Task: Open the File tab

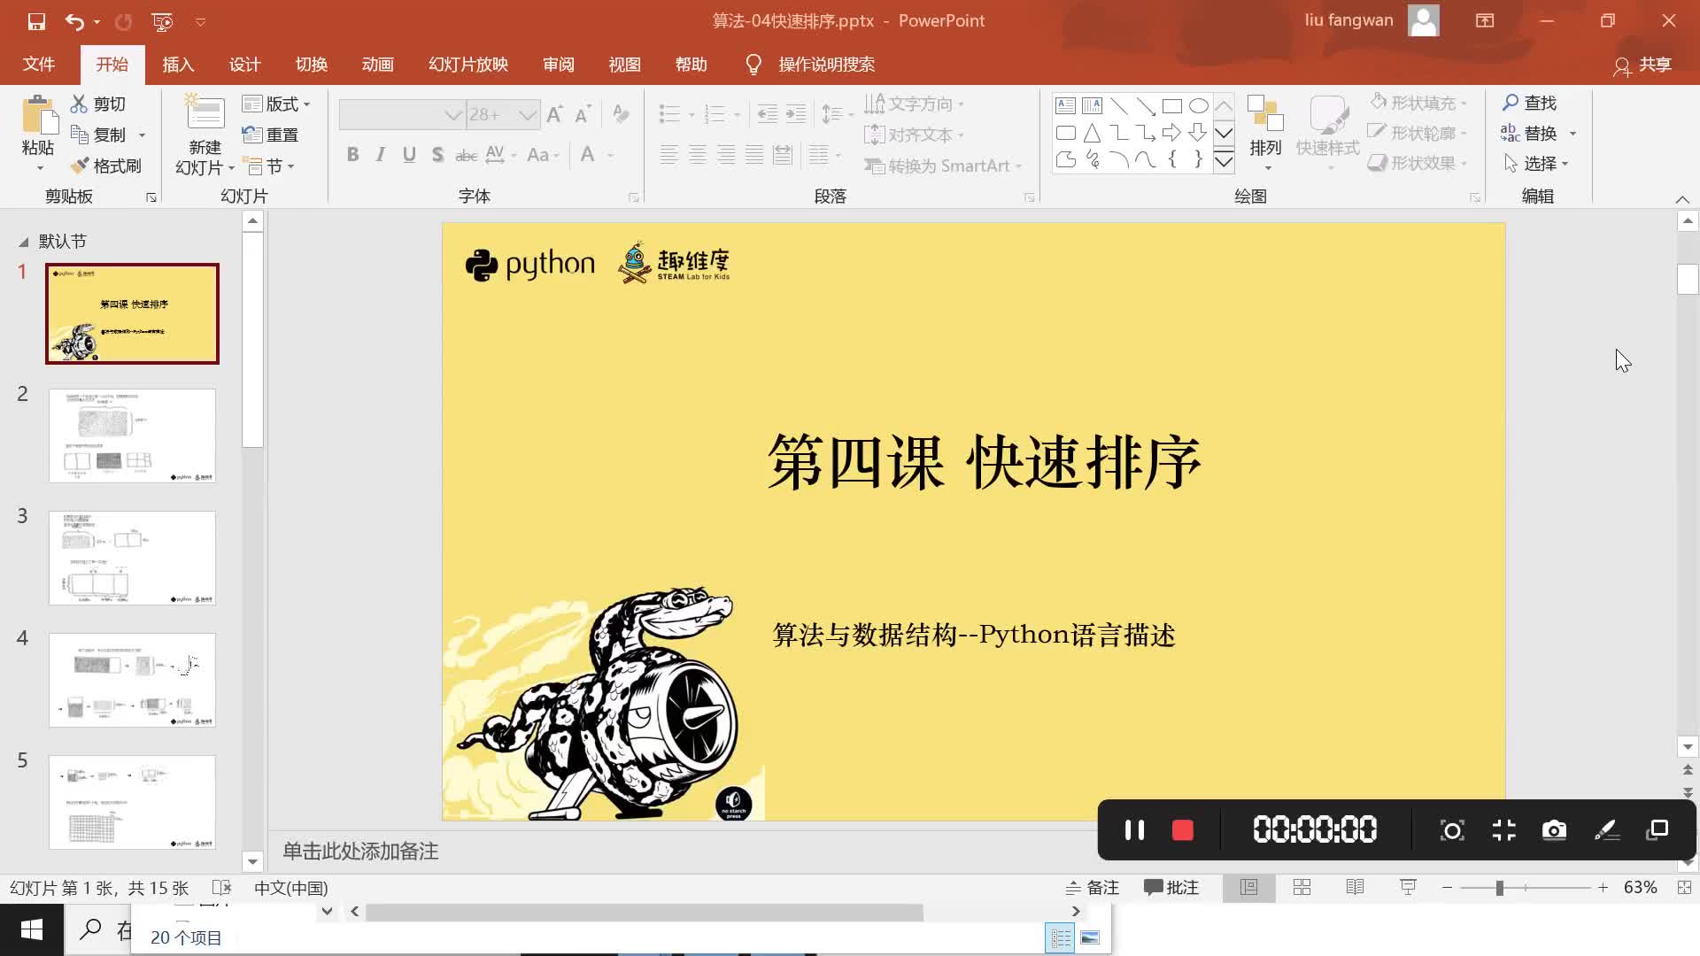Action: click(x=39, y=65)
